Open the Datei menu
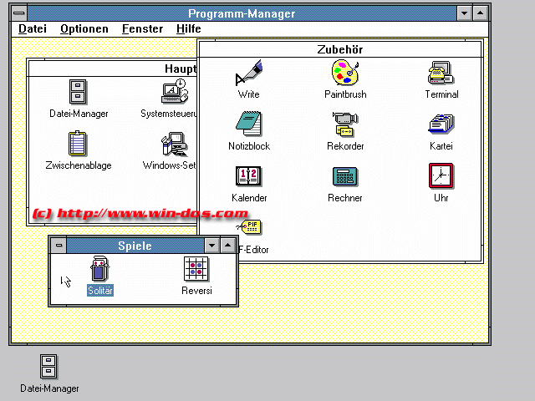The image size is (535, 401). pos(33,28)
